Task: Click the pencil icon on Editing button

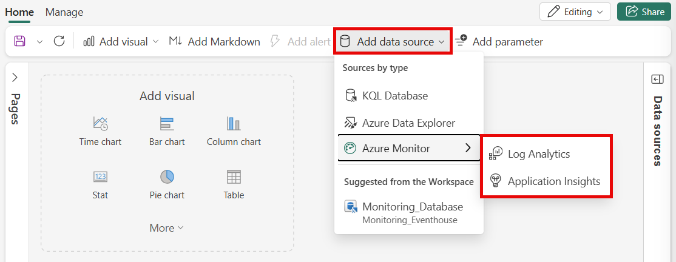Action: click(553, 12)
